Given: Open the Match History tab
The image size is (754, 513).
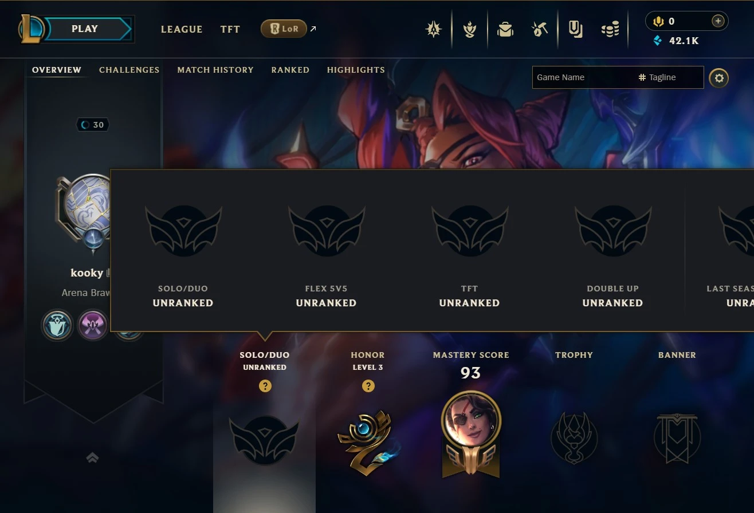Looking at the screenshot, I should click(215, 70).
